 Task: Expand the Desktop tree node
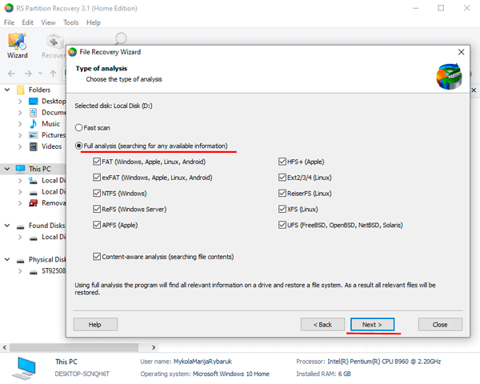point(20,101)
